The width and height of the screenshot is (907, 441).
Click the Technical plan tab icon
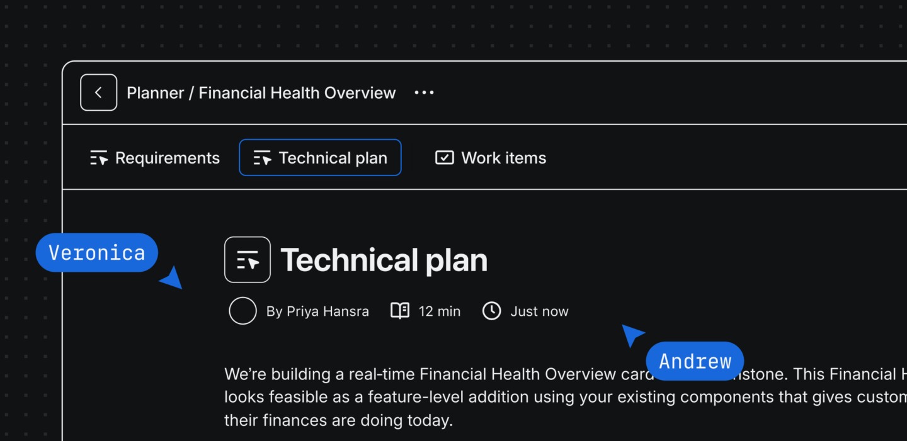(x=262, y=158)
